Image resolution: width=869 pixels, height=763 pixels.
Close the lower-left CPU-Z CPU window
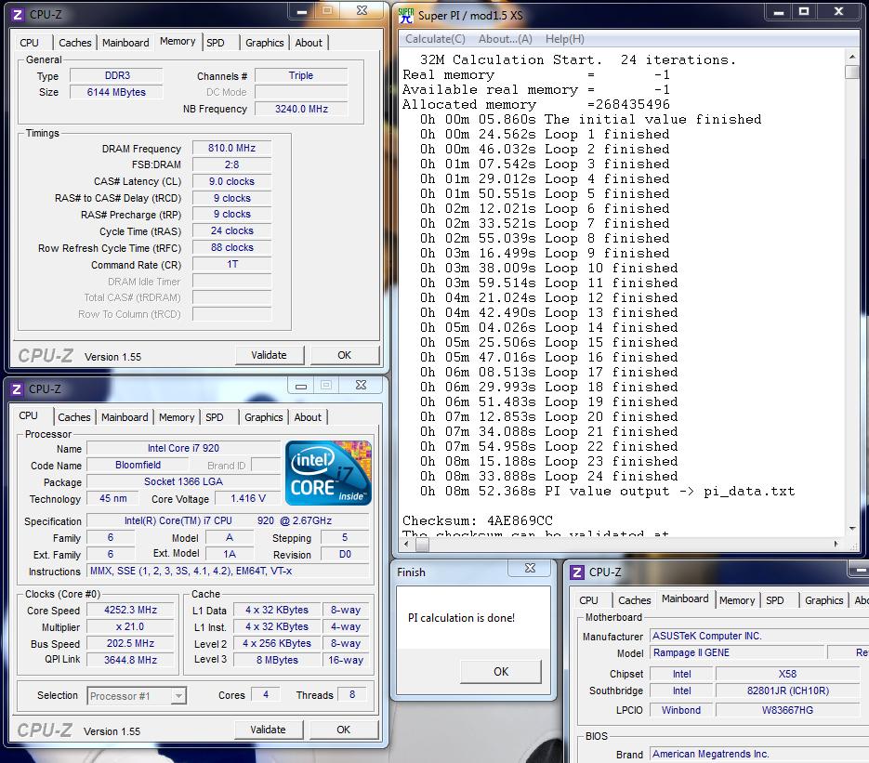point(361,385)
